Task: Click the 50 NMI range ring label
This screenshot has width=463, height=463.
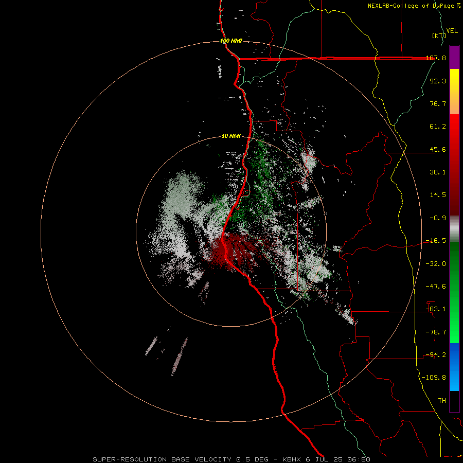Action: coord(231,136)
